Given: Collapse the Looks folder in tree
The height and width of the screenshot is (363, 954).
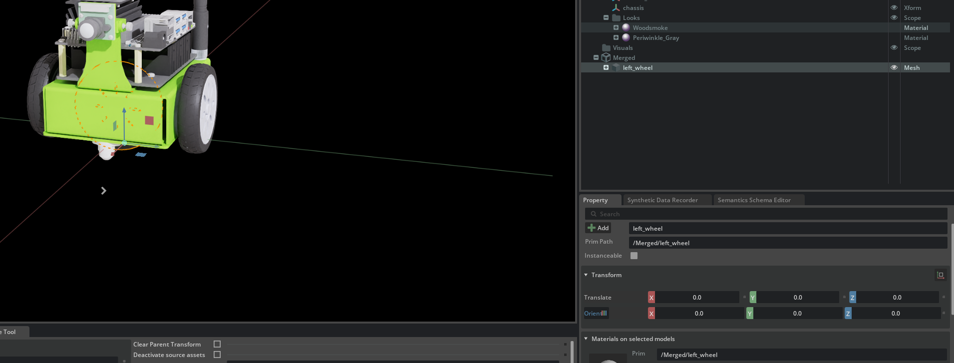Looking at the screenshot, I should [x=606, y=17].
